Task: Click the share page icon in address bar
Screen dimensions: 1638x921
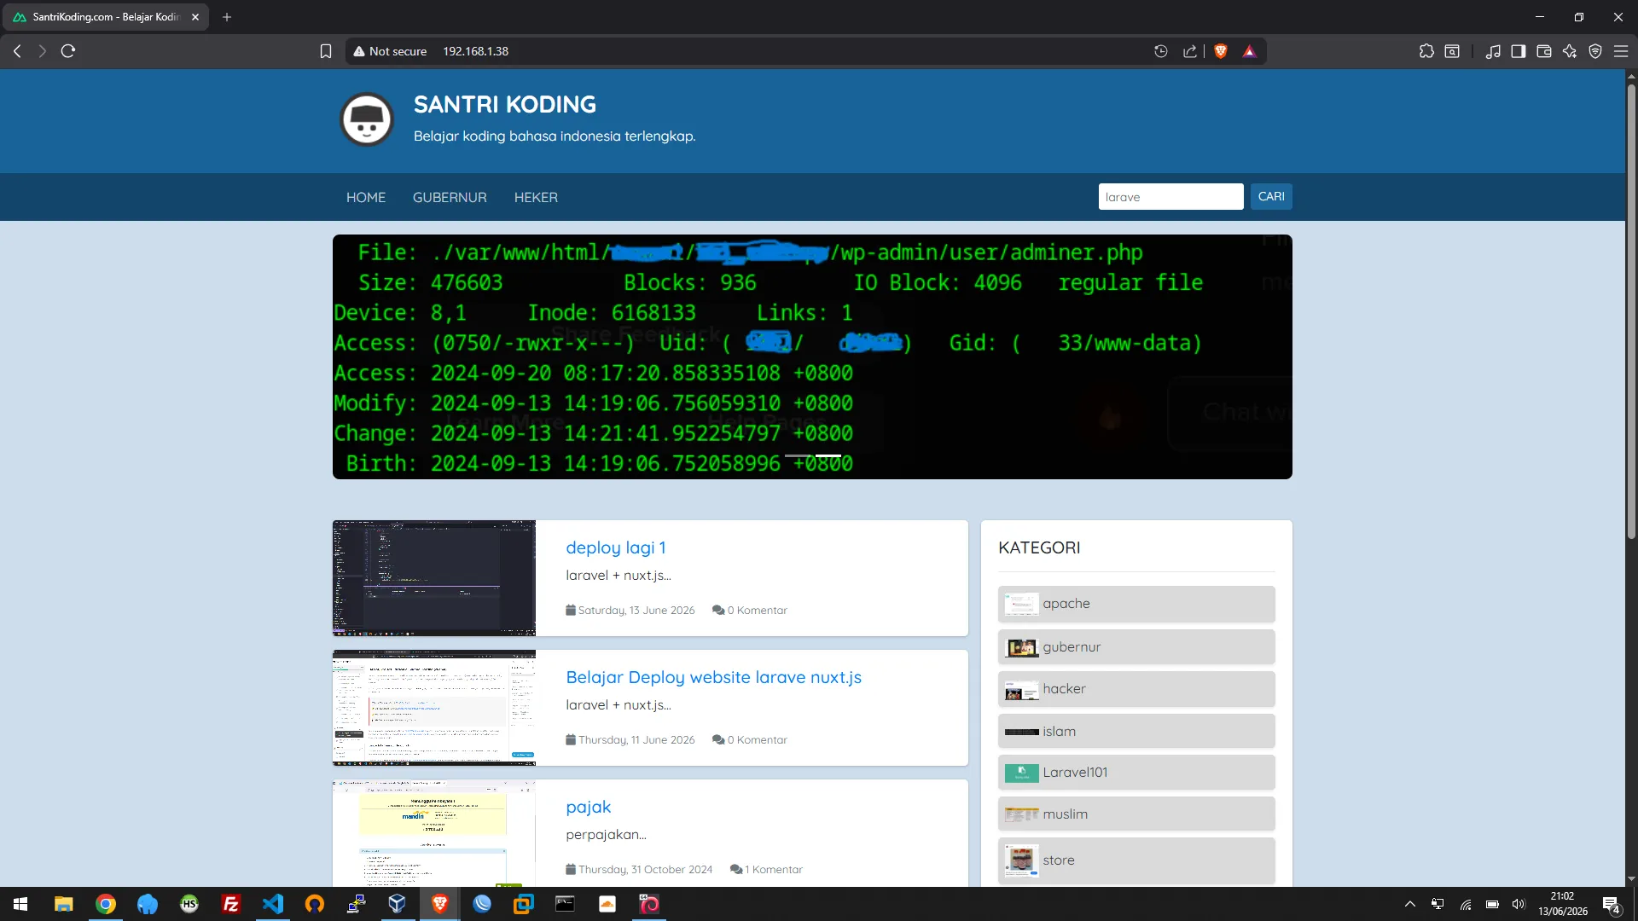Action: (1190, 51)
